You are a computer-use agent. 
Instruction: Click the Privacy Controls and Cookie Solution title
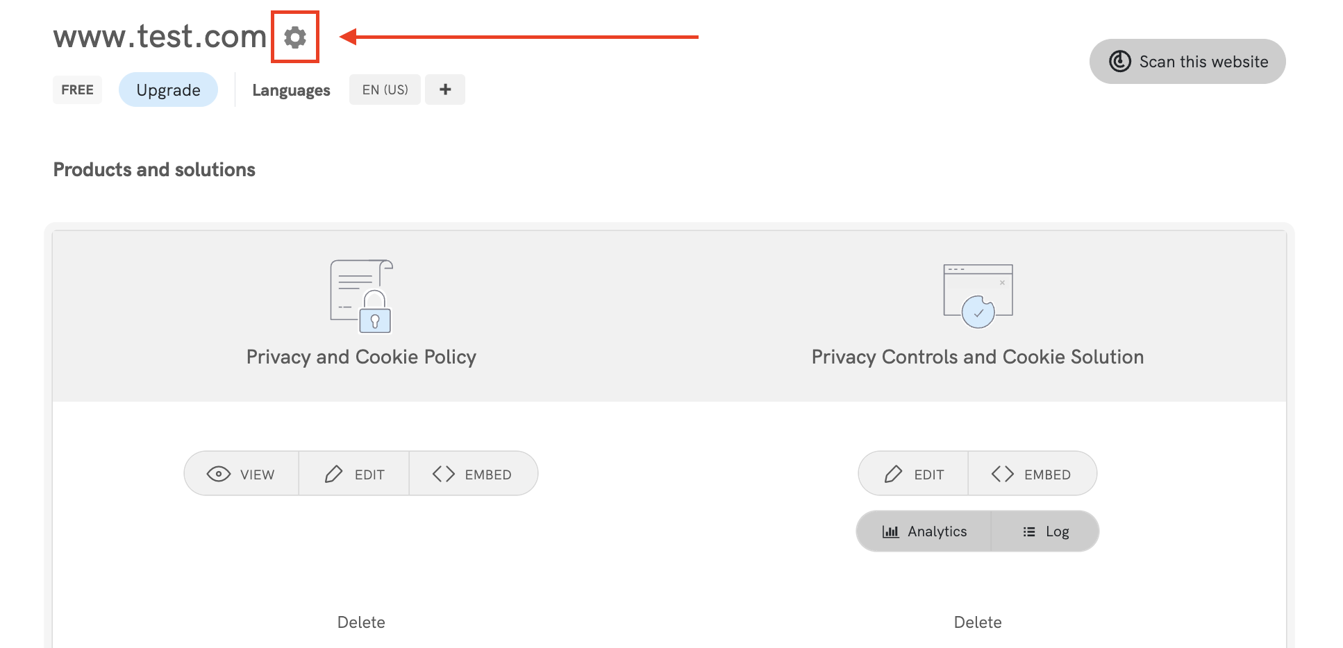coord(977,357)
